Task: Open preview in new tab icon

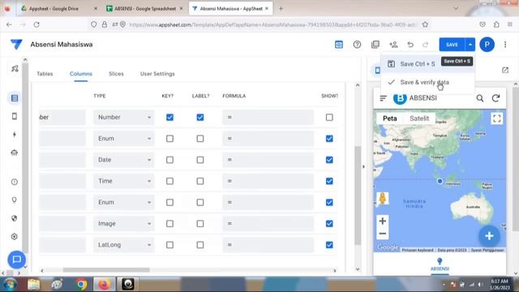Action: click(x=505, y=71)
